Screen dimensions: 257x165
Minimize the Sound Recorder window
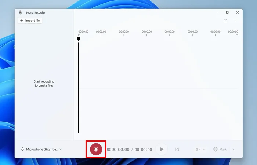217,12
